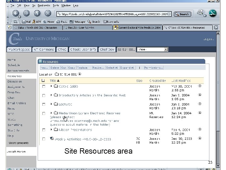Check the Weekly Activities file checkbox
The width and height of the screenshot is (226, 170).
point(44,139)
